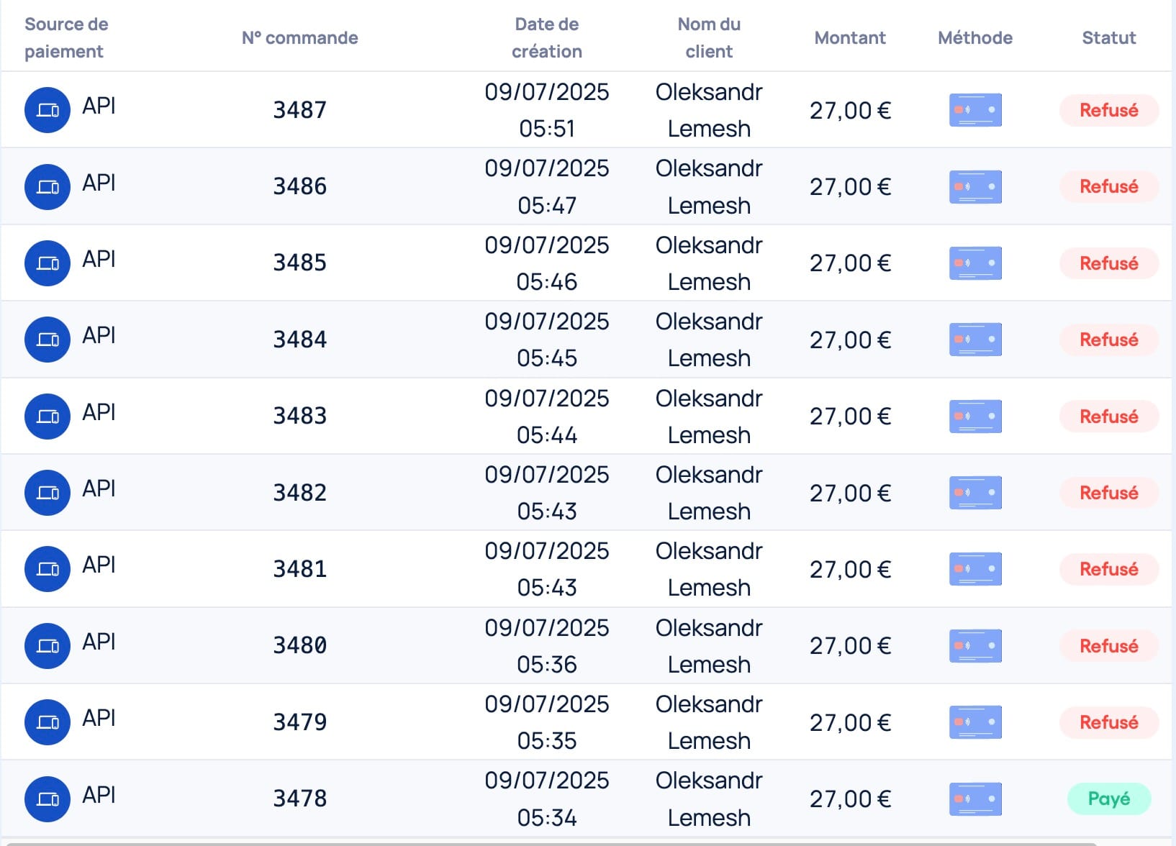Viewport: 1176px width, 846px height.
Task: Select order number 3486
Action: pos(299,187)
